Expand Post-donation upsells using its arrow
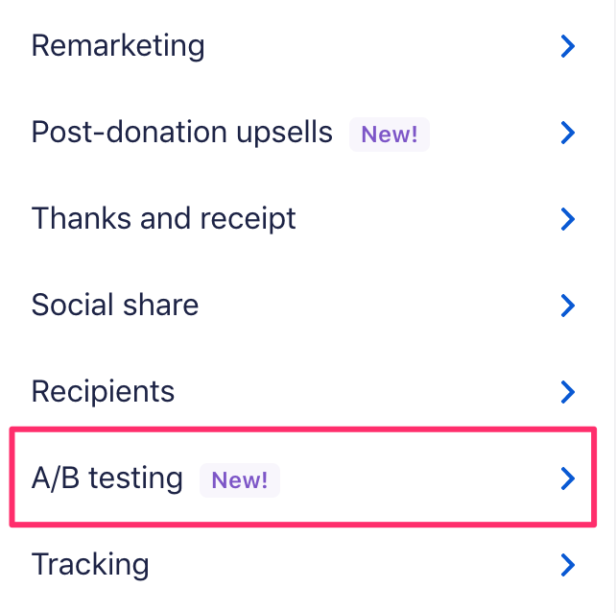The height and width of the screenshot is (613, 616). [568, 133]
